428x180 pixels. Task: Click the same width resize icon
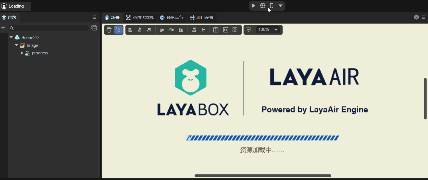[x=226, y=30]
